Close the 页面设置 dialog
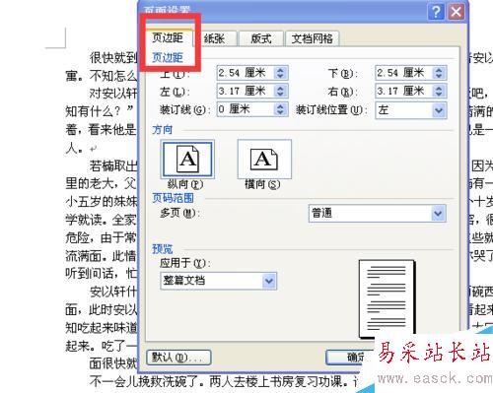The image size is (493, 393). [457, 12]
